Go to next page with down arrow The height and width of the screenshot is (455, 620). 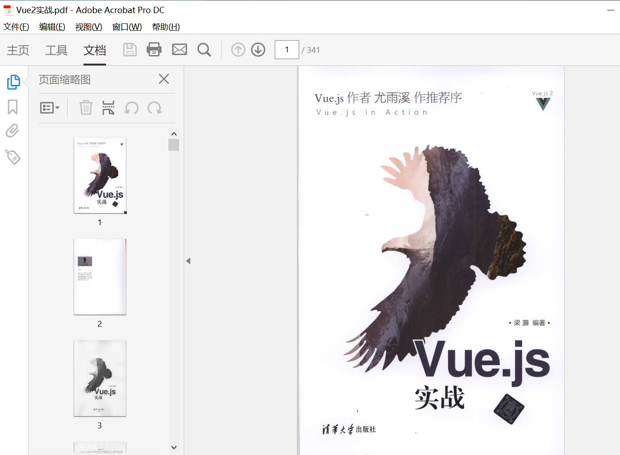[x=258, y=50]
